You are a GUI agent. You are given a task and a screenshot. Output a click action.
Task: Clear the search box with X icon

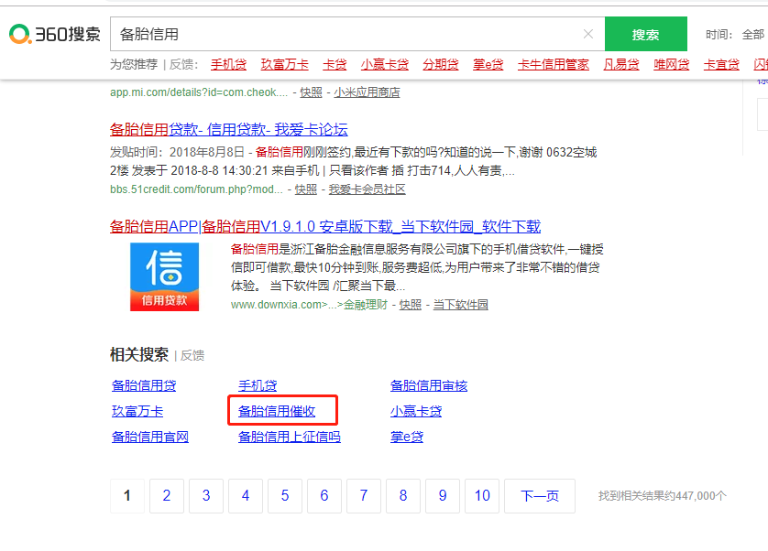(x=588, y=34)
